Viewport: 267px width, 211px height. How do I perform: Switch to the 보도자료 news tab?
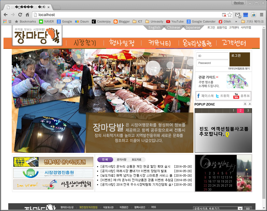click(x=136, y=159)
